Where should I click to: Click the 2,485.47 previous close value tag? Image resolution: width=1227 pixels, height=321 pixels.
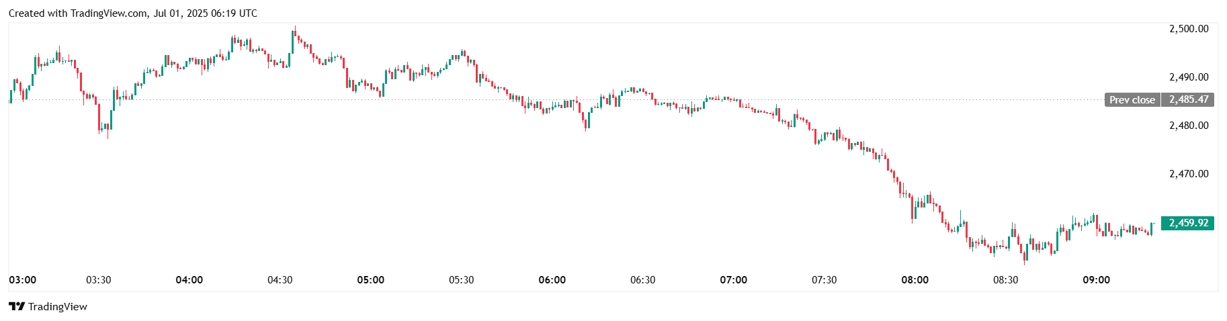(1188, 100)
